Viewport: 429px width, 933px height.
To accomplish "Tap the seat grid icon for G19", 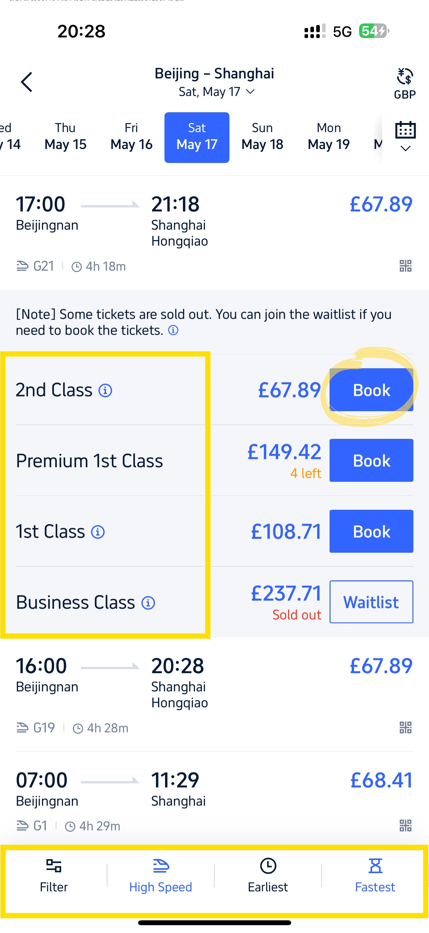I will point(405,727).
